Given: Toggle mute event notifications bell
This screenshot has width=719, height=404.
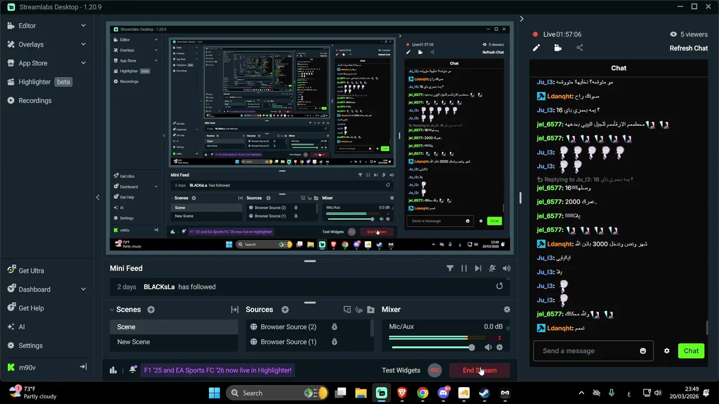Looking at the screenshot, I should 492,269.
